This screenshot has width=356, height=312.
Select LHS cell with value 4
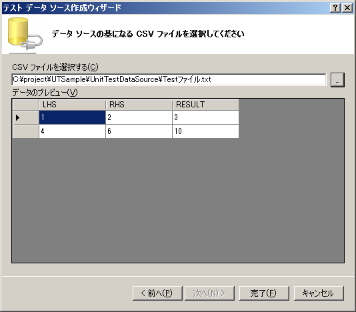click(x=72, y=131)
